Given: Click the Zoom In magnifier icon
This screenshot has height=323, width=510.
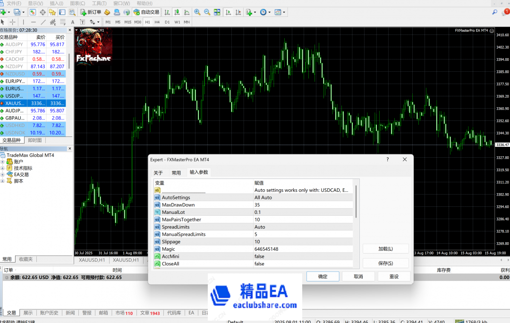Looking at the screenshot, I should click(x=197, y=12).
